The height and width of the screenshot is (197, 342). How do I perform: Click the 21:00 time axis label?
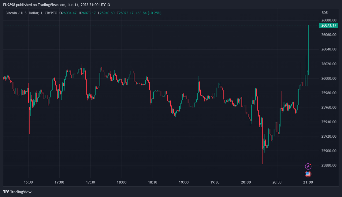coord(308,182)
